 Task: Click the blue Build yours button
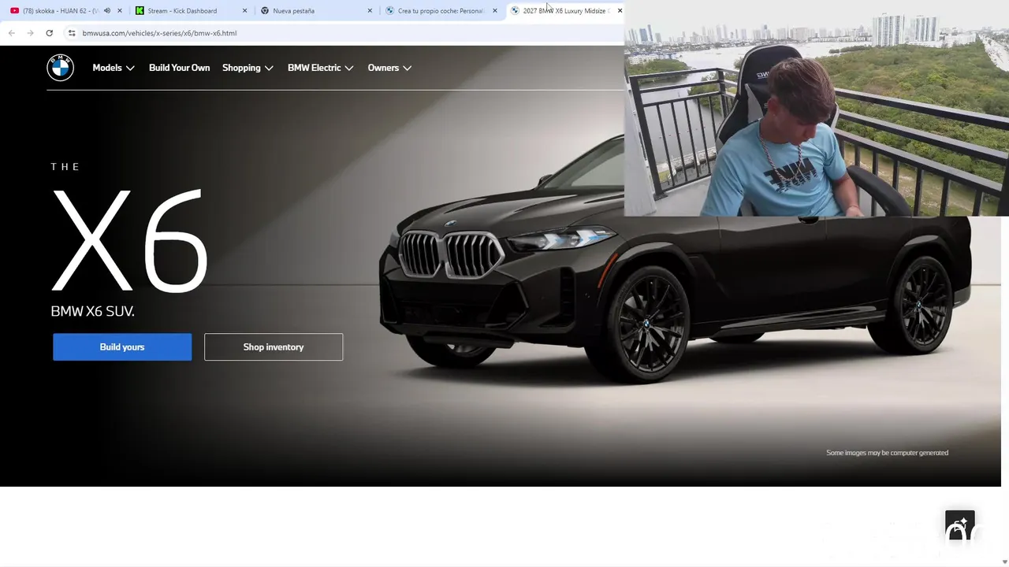[122, 347]
